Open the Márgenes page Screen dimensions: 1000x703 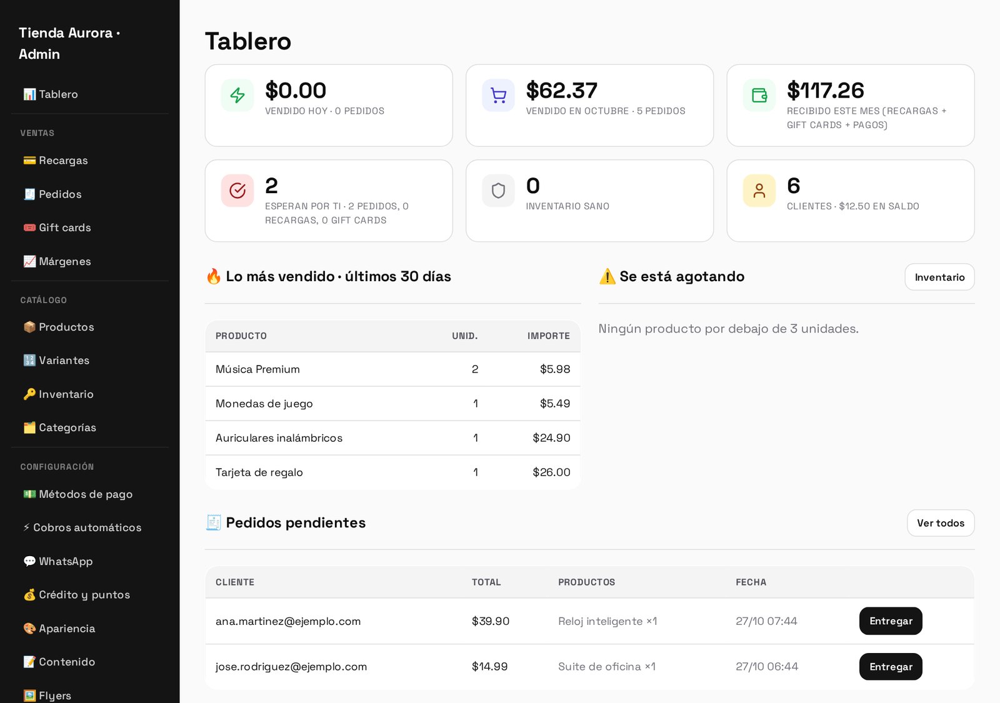click(89, 261)
